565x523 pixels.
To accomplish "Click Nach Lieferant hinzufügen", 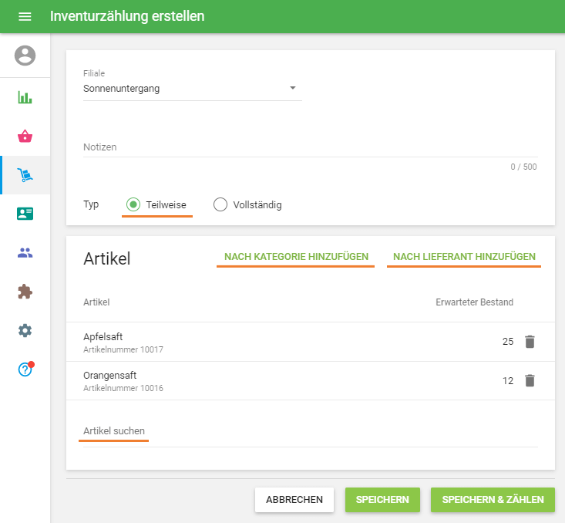I will pos(464,256).
